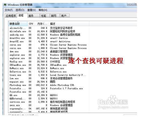Click the Task Manager title bar icon
This screenshot has width=142, height=118.
[x=5, y=5]
